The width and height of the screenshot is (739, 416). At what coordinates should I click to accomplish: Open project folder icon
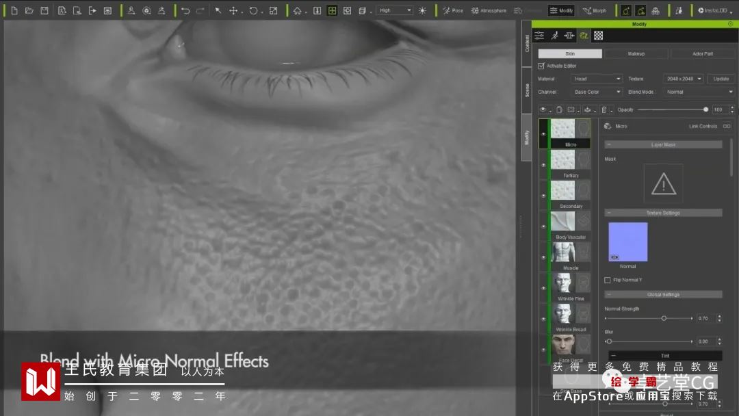click(29, 10)
